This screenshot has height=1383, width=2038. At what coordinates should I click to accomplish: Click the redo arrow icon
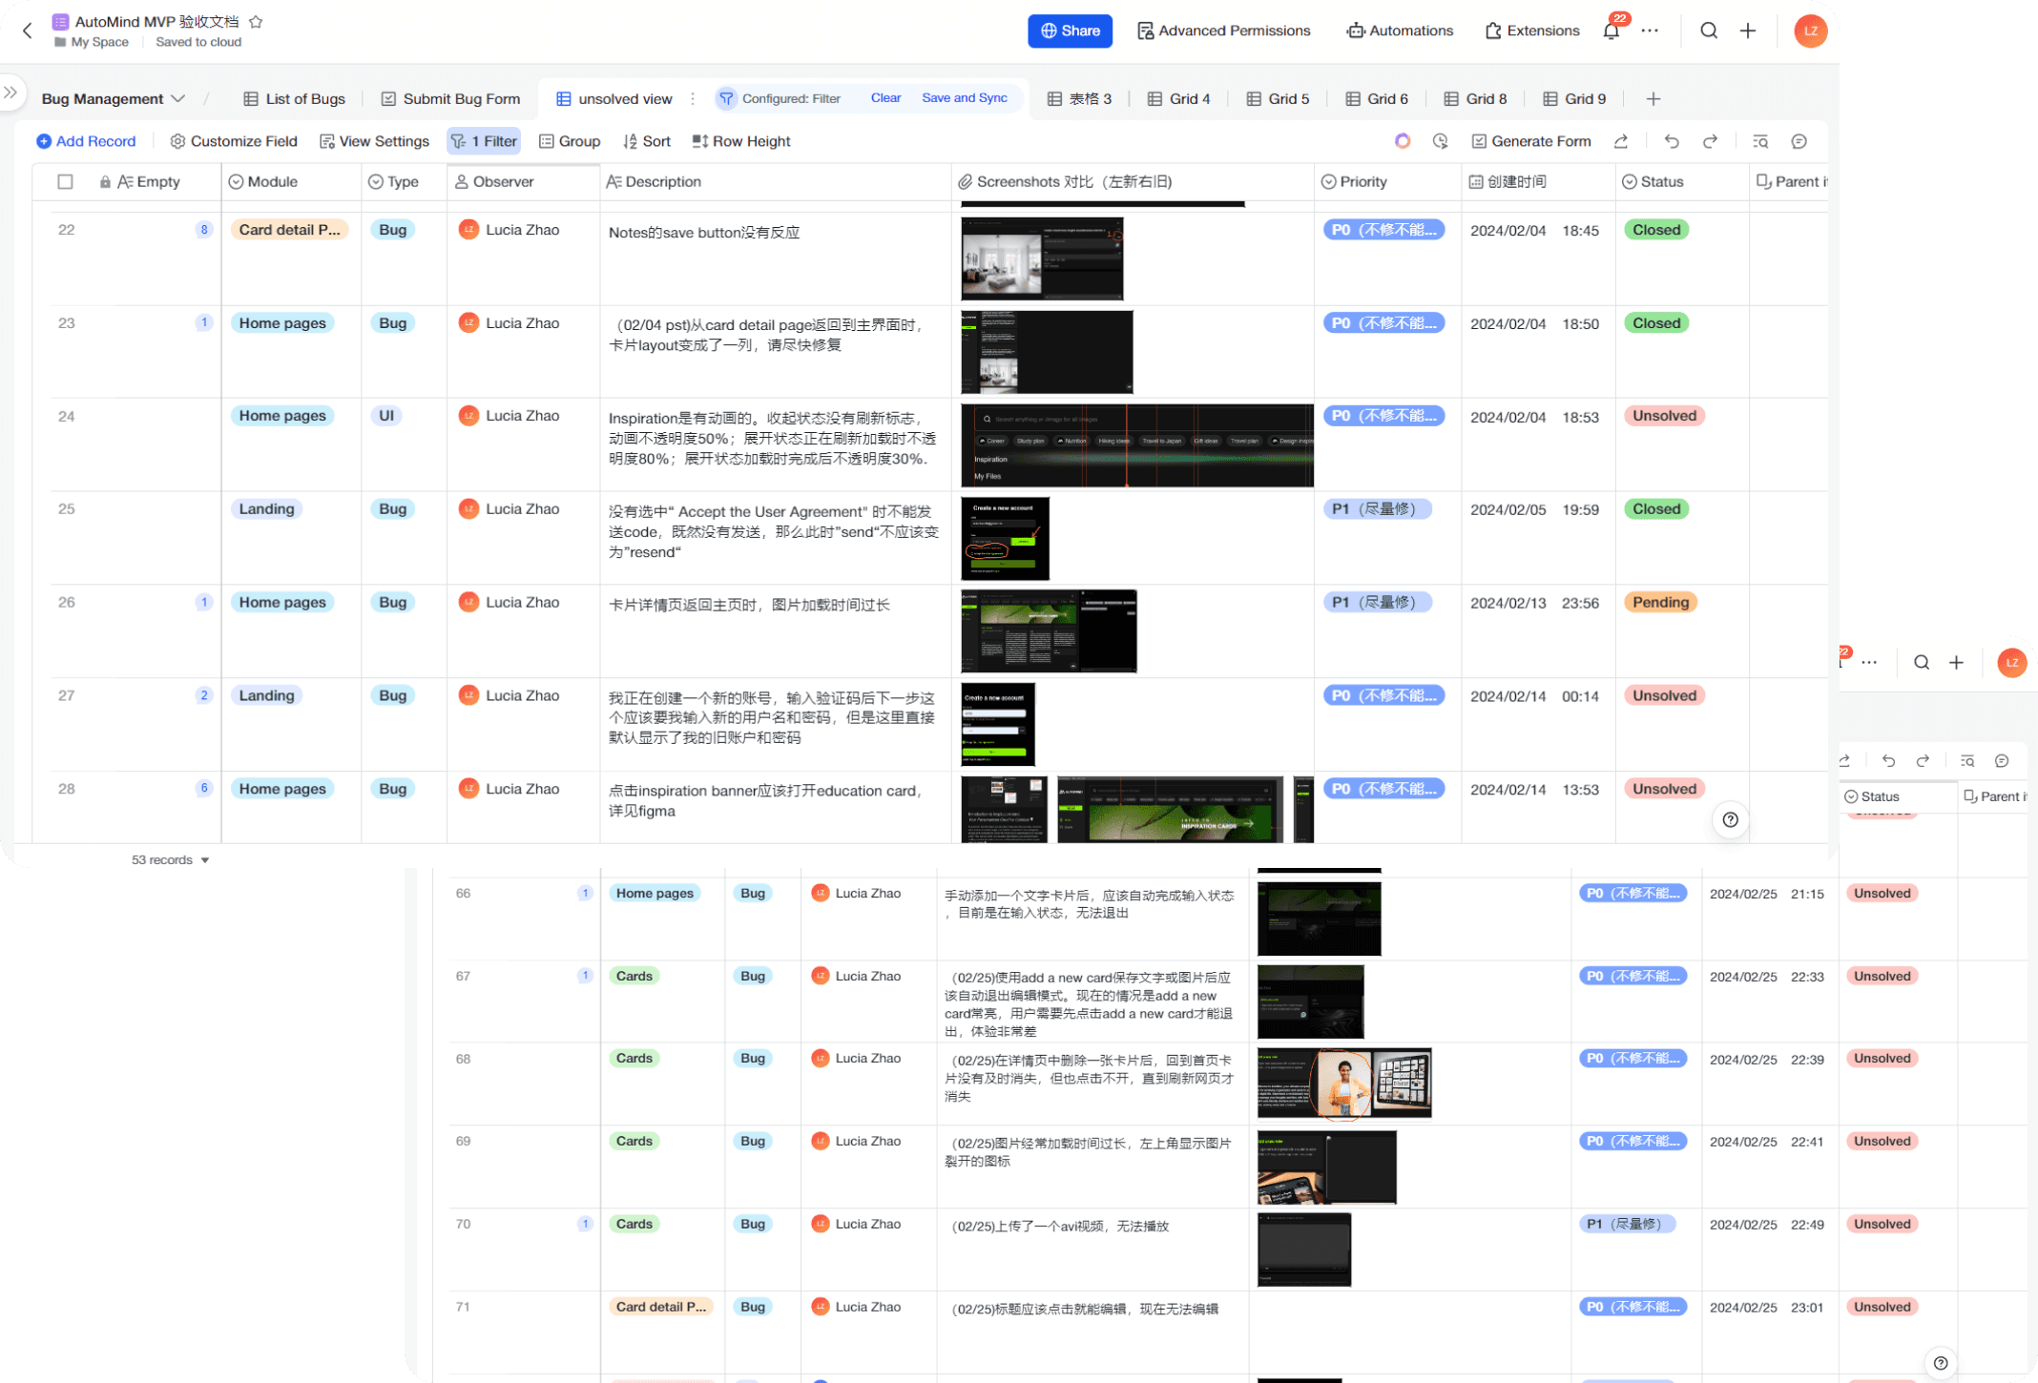pos(1710,141)
